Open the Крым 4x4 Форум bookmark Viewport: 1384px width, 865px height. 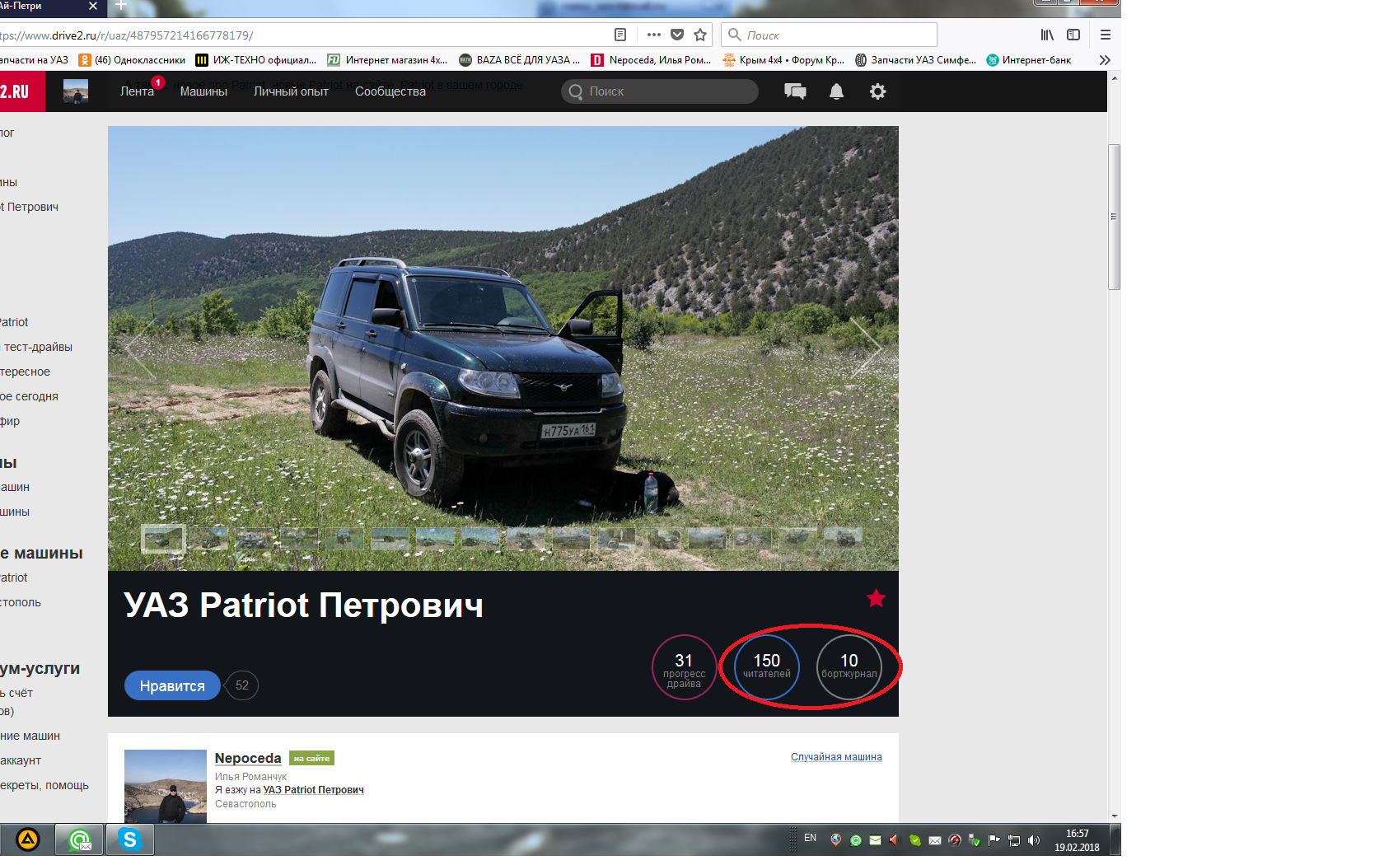(x=783, y=60)
